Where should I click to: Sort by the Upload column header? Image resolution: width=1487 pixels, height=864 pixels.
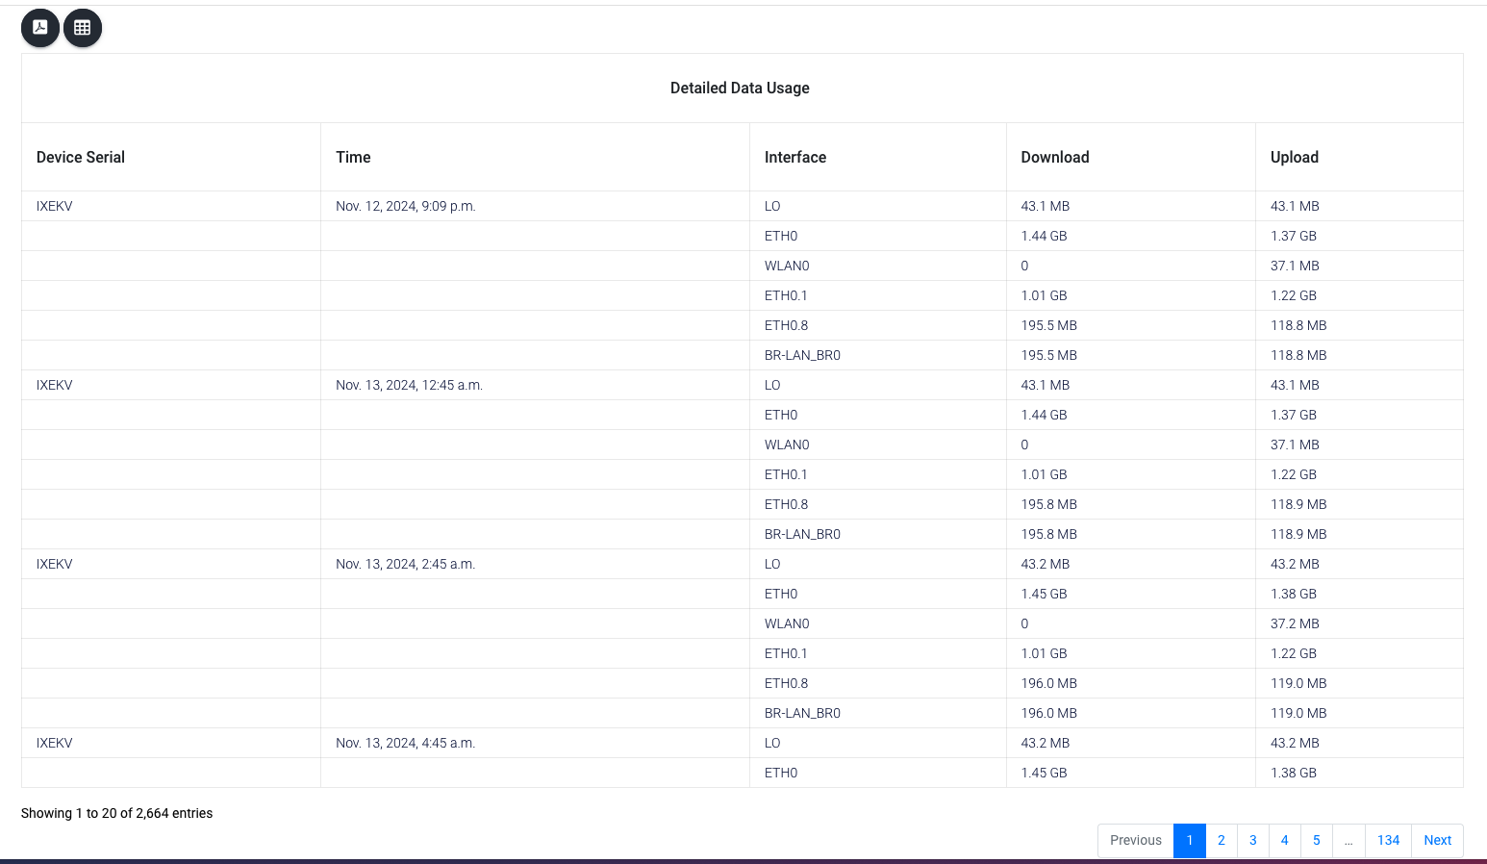(1294, 157)
